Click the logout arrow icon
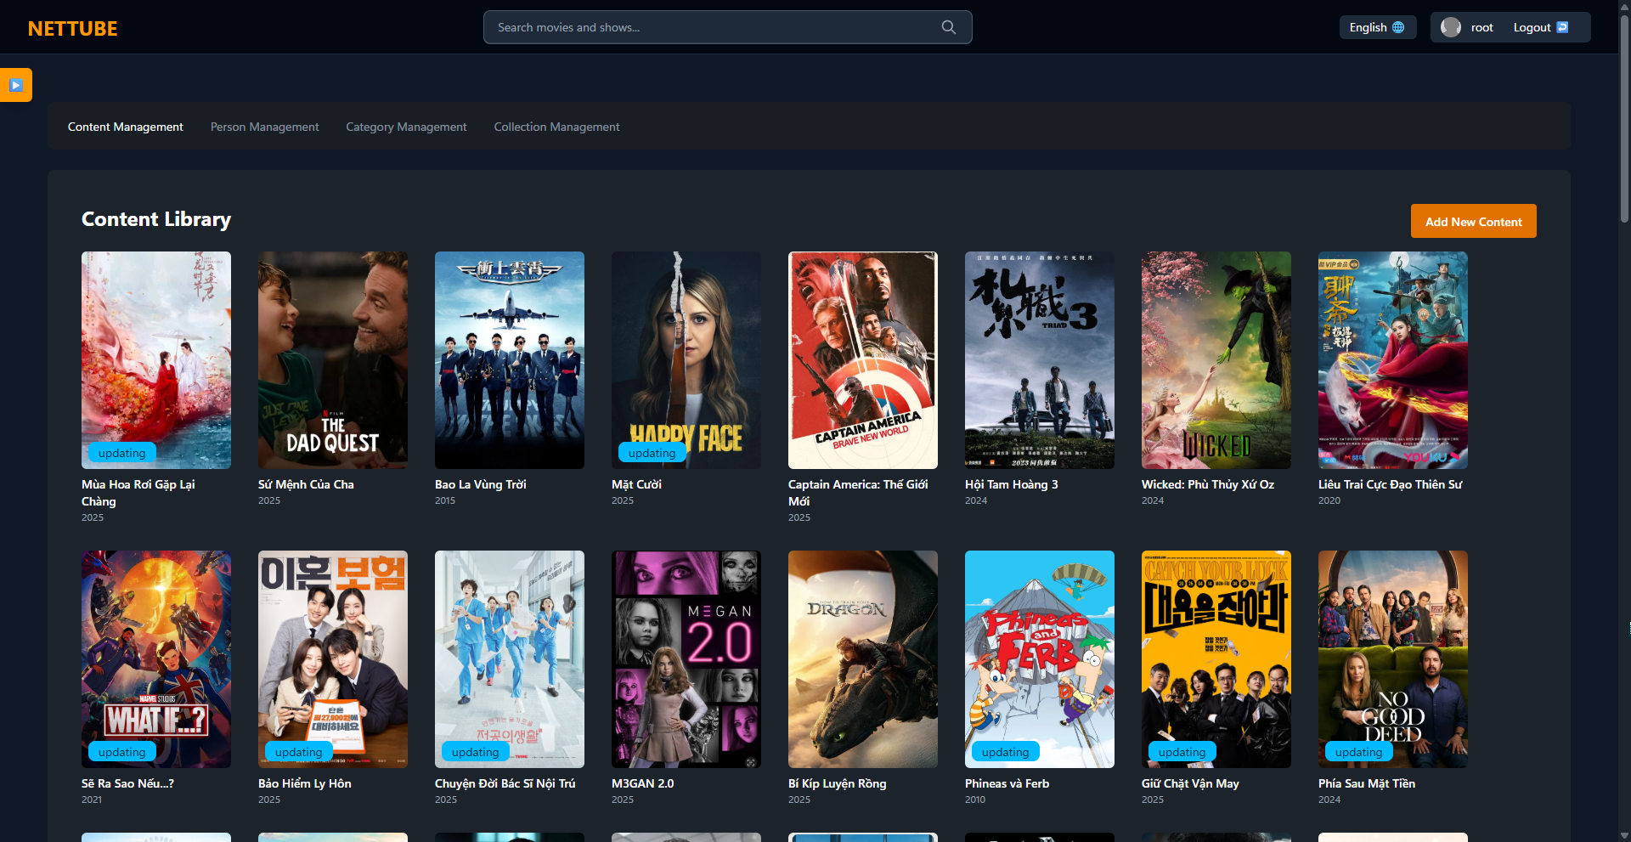 coord(1562,27)
